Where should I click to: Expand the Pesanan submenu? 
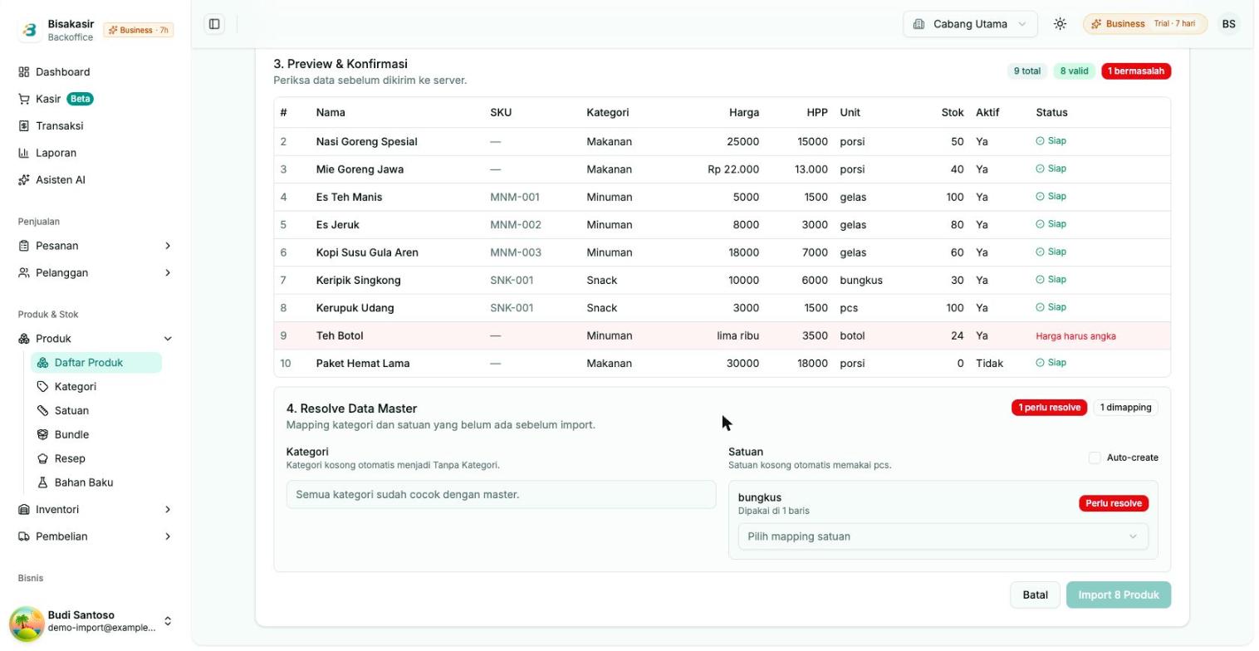(95, 246)
